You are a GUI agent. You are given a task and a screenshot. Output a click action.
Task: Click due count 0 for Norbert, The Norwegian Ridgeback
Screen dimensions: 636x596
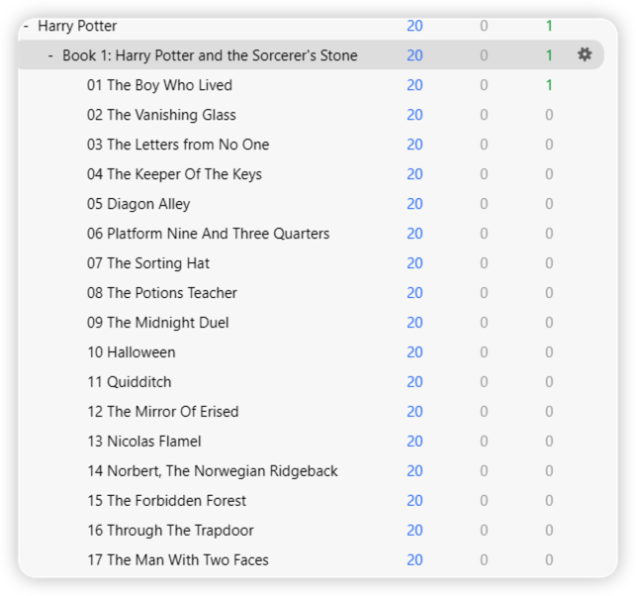549,471
